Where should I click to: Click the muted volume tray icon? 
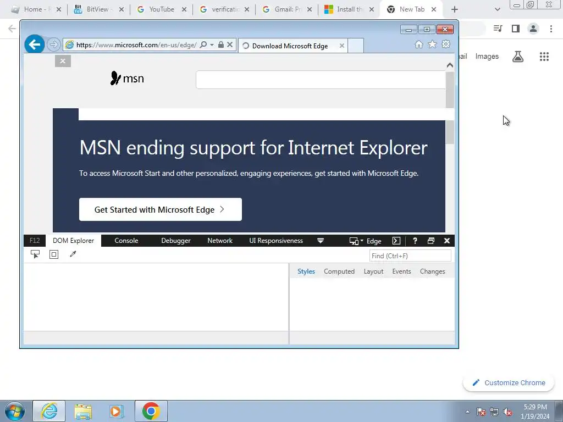pos(507,412)
